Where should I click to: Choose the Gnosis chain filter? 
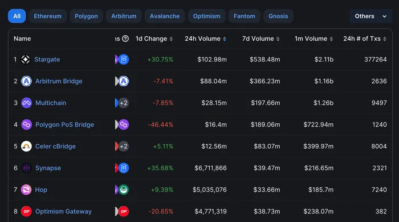(x=278, y=16)
